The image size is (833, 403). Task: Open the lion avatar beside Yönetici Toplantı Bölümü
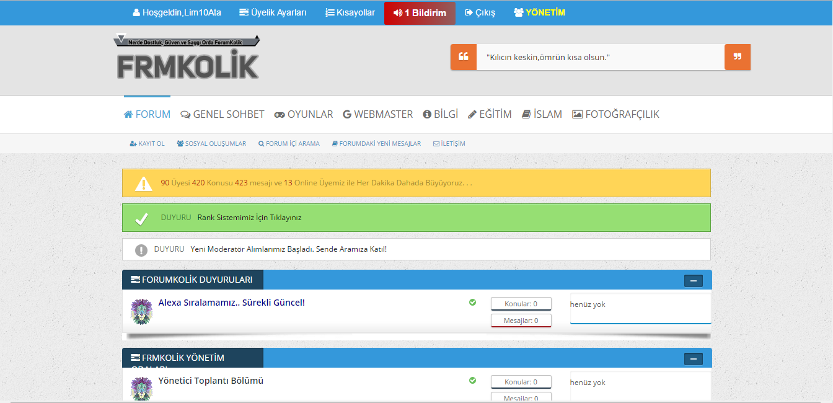(x=141, y=389)
